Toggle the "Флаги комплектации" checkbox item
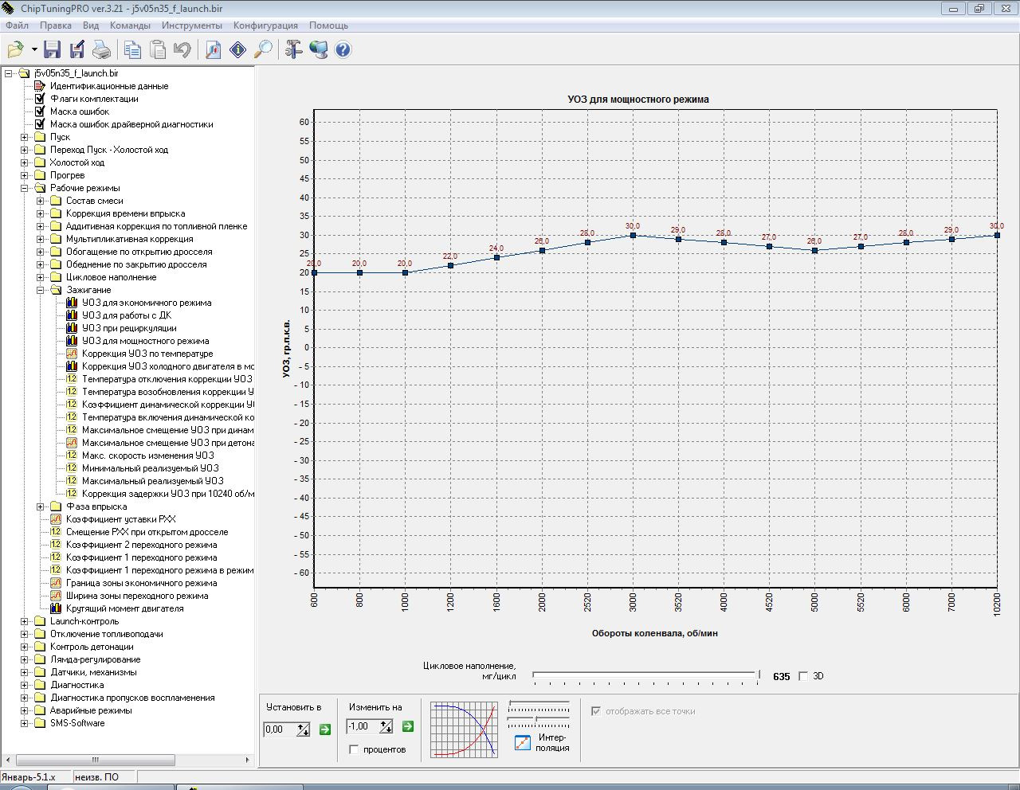 (40, 99)
